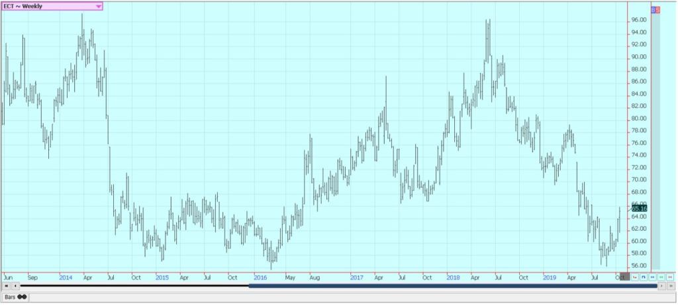Click the empty status field next to Bars
The image size is (678, 305).
[x=351, y=297]
